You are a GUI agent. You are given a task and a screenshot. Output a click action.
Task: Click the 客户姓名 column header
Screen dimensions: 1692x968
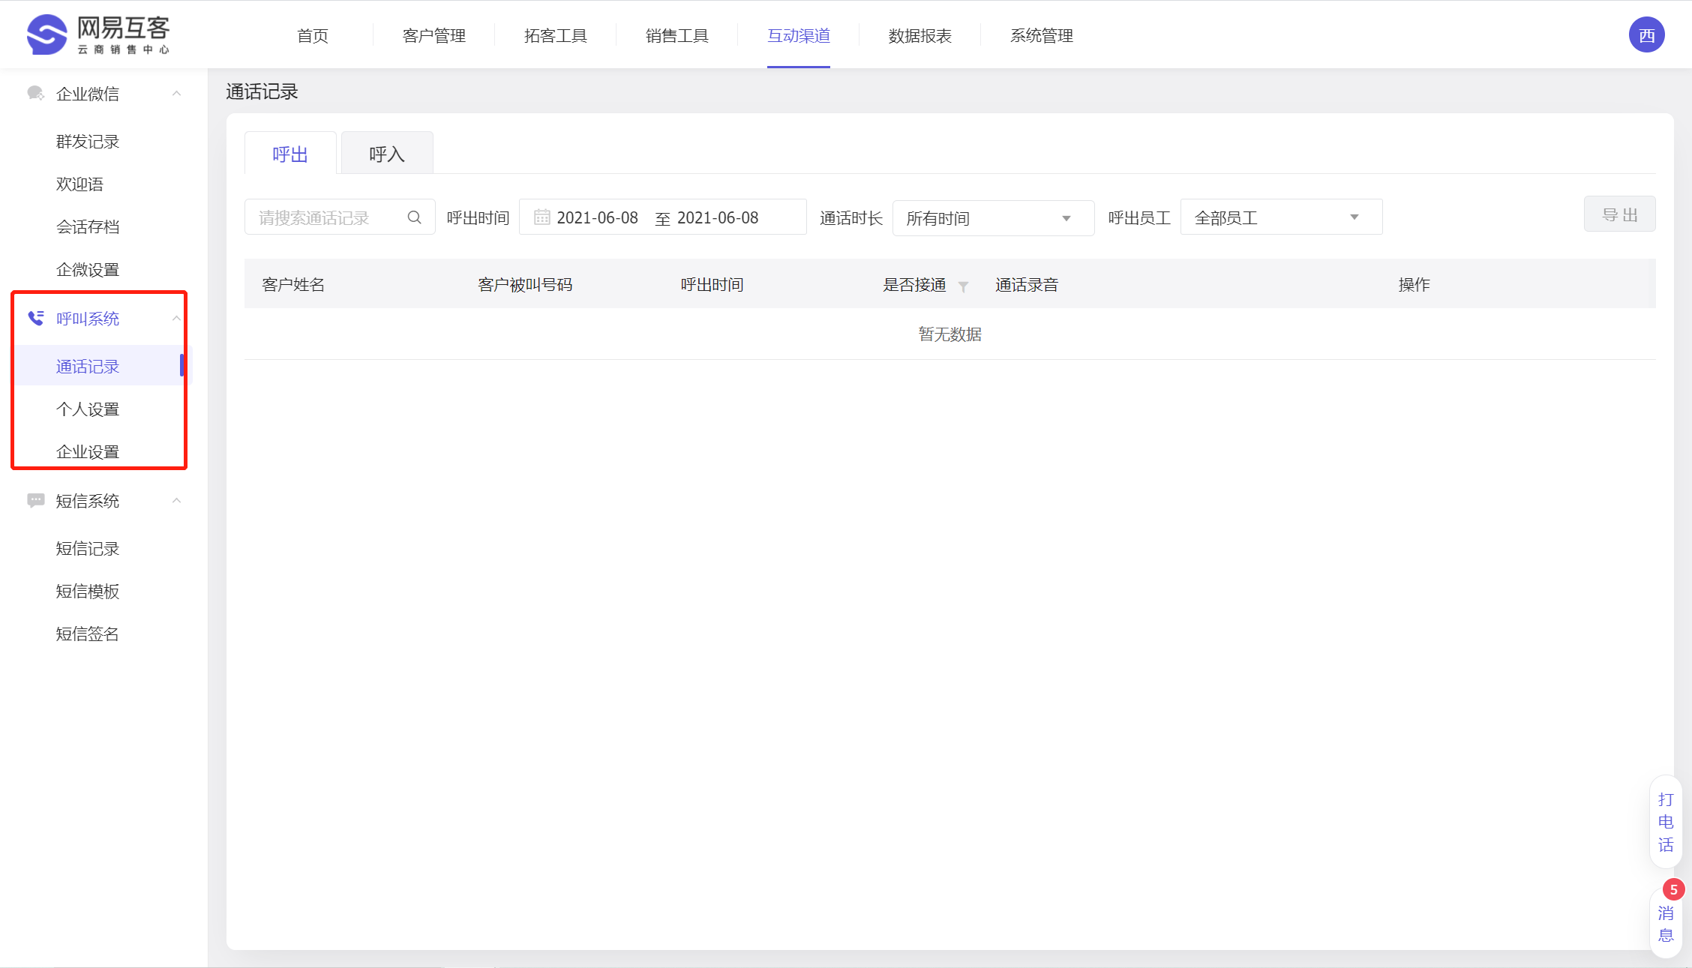293,284
